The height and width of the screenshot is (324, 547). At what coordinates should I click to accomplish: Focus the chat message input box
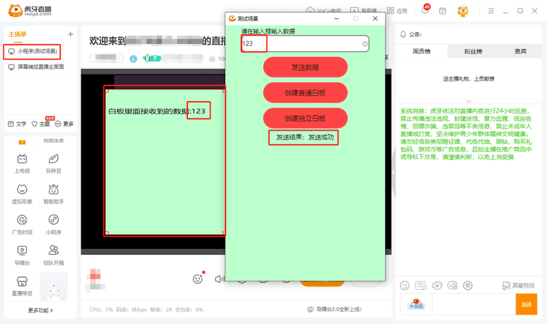click(x=474, y=304)
